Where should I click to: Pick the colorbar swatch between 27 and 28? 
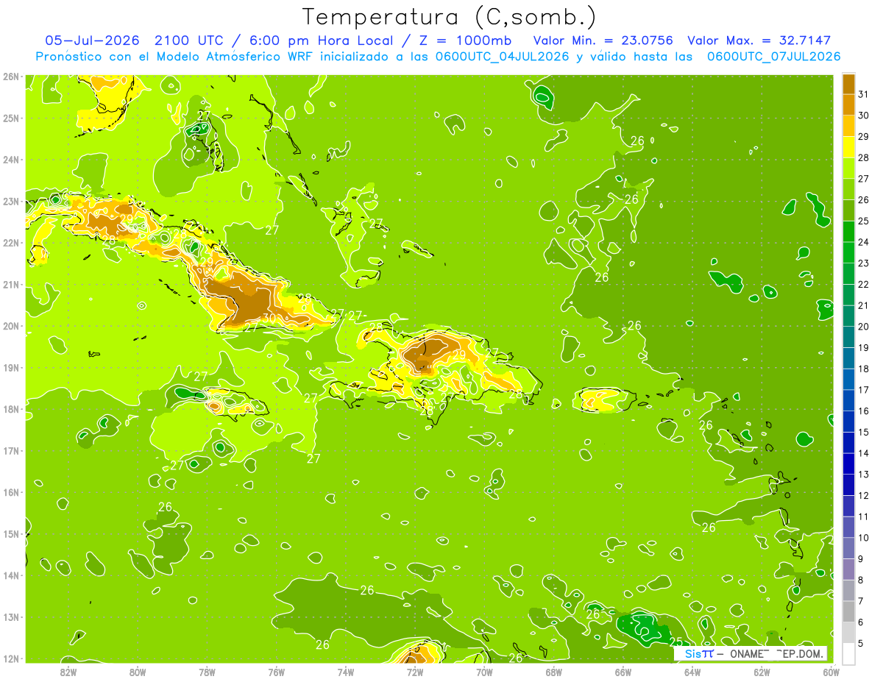pyautogui.click(x=848, y=168)
